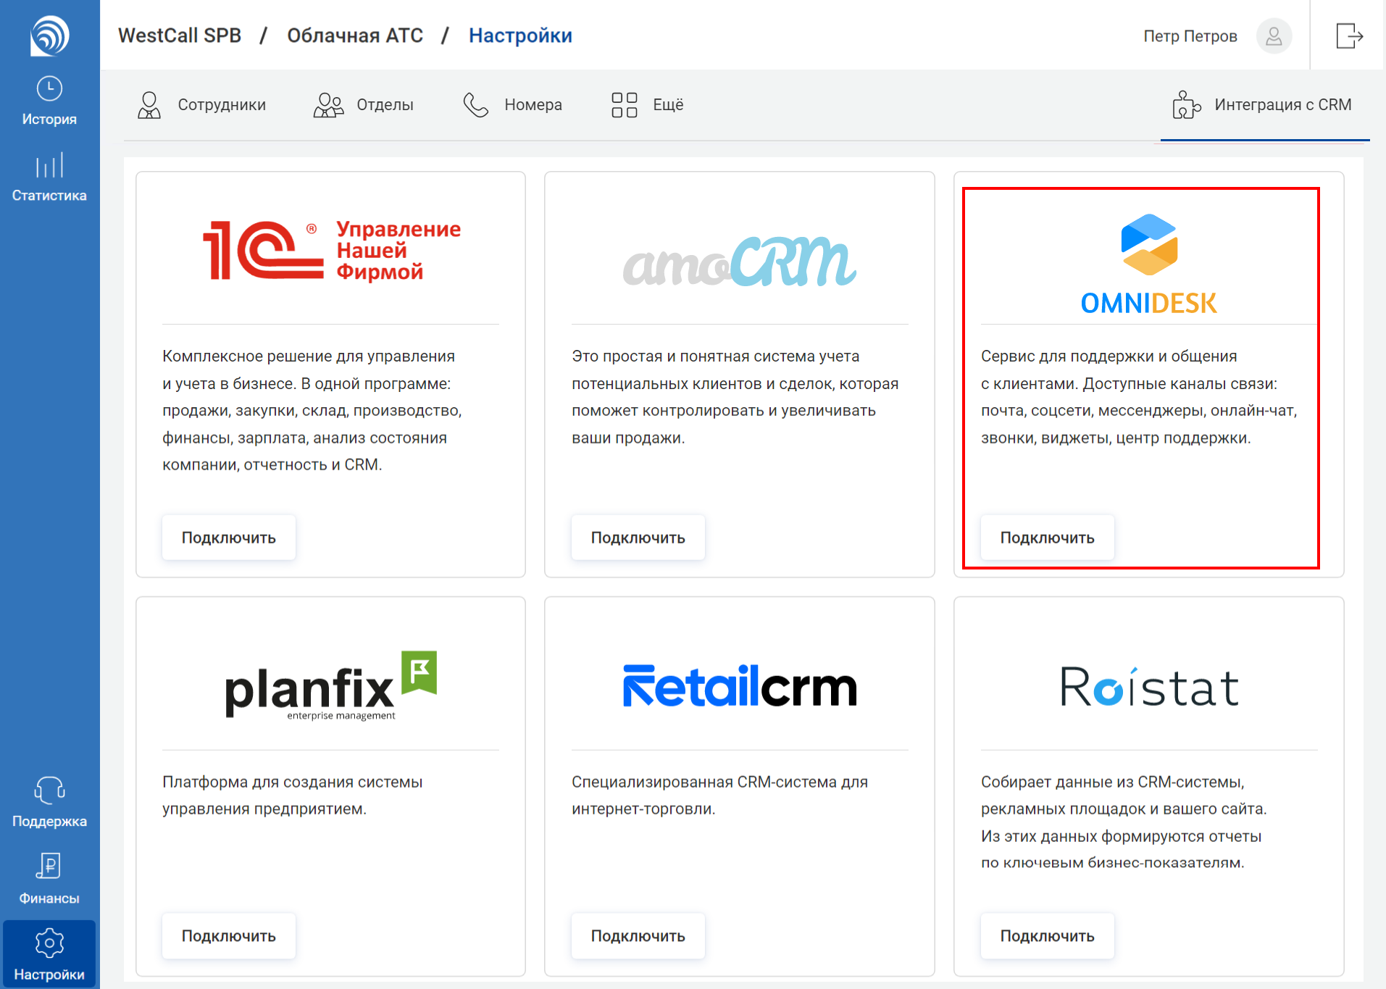Viewport: 1386px width, 989px height.
Task: Connect Roistat with its Подключить button
Action: [x=1048, y=936]
